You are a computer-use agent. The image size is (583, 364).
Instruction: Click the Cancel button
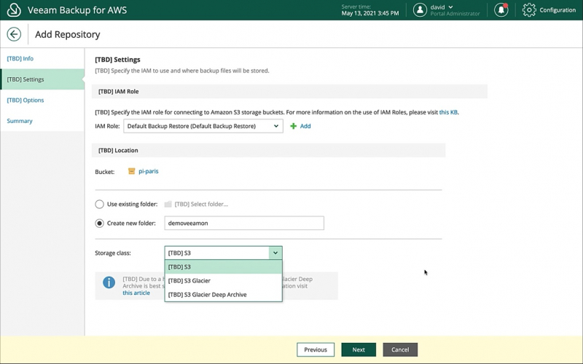(x=400, y=349)
